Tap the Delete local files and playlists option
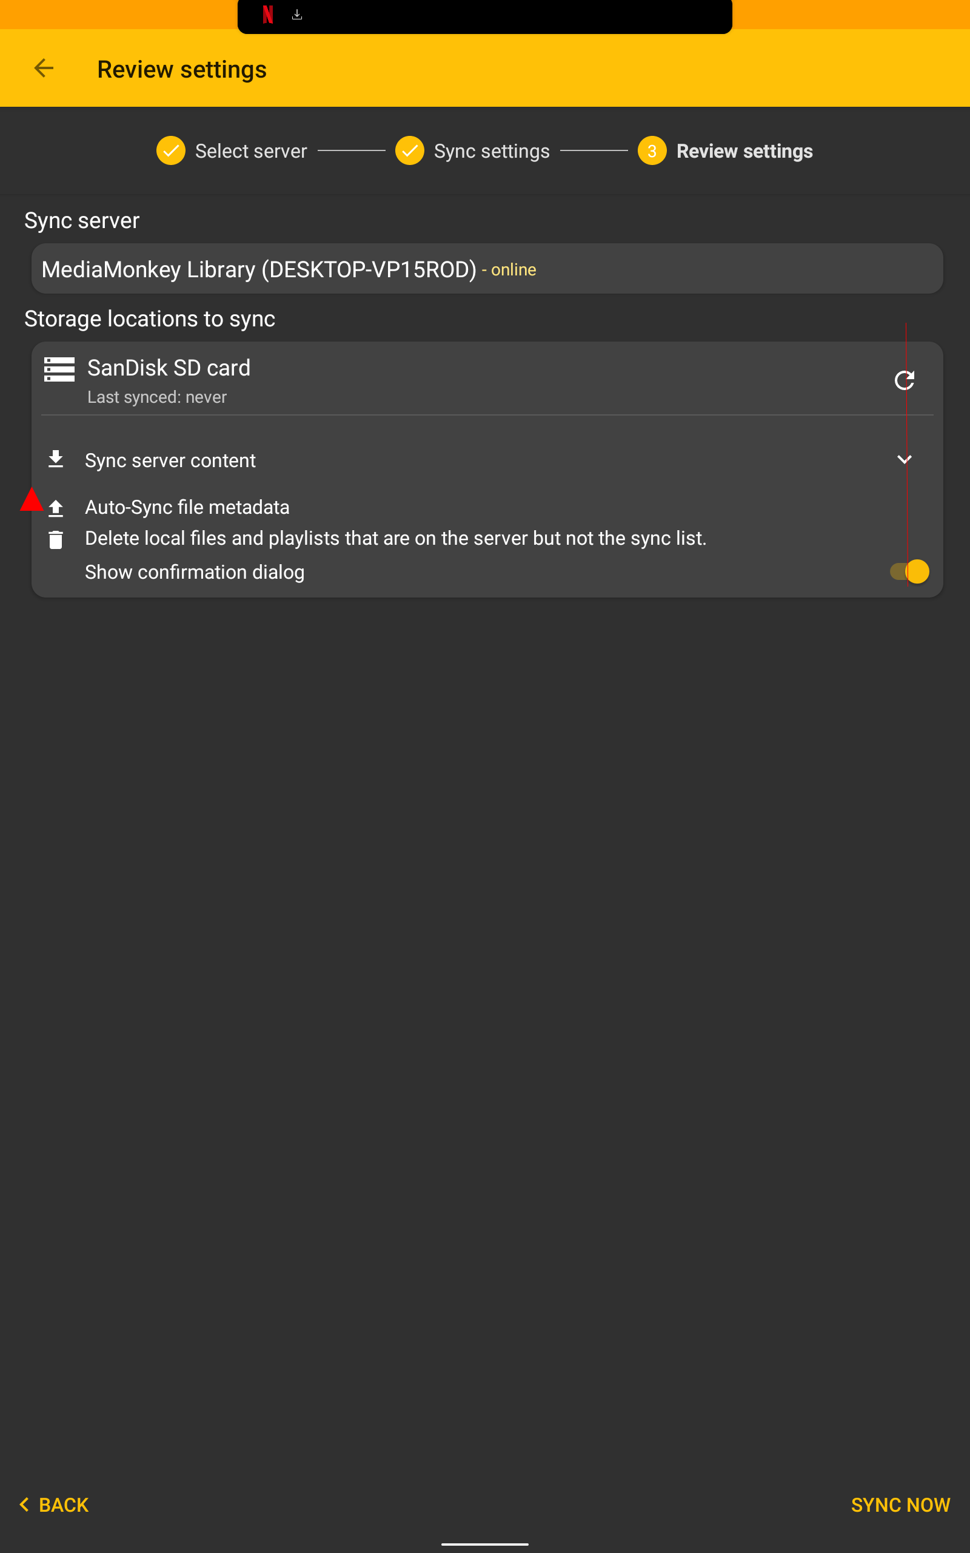The image size is (970, 1553). pos(395,539)
